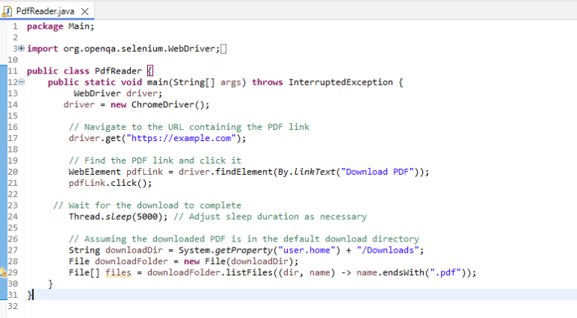The image size is (577, 318).
Task: Click "downloadFolder" variable on line 28
Action: click(131, 262)
